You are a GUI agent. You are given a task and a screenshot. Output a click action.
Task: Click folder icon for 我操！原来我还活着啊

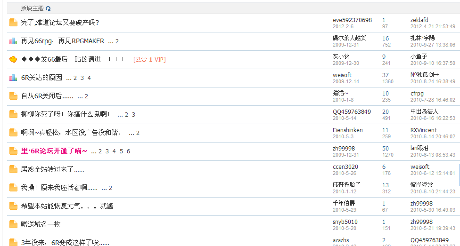tap(13, 188)
